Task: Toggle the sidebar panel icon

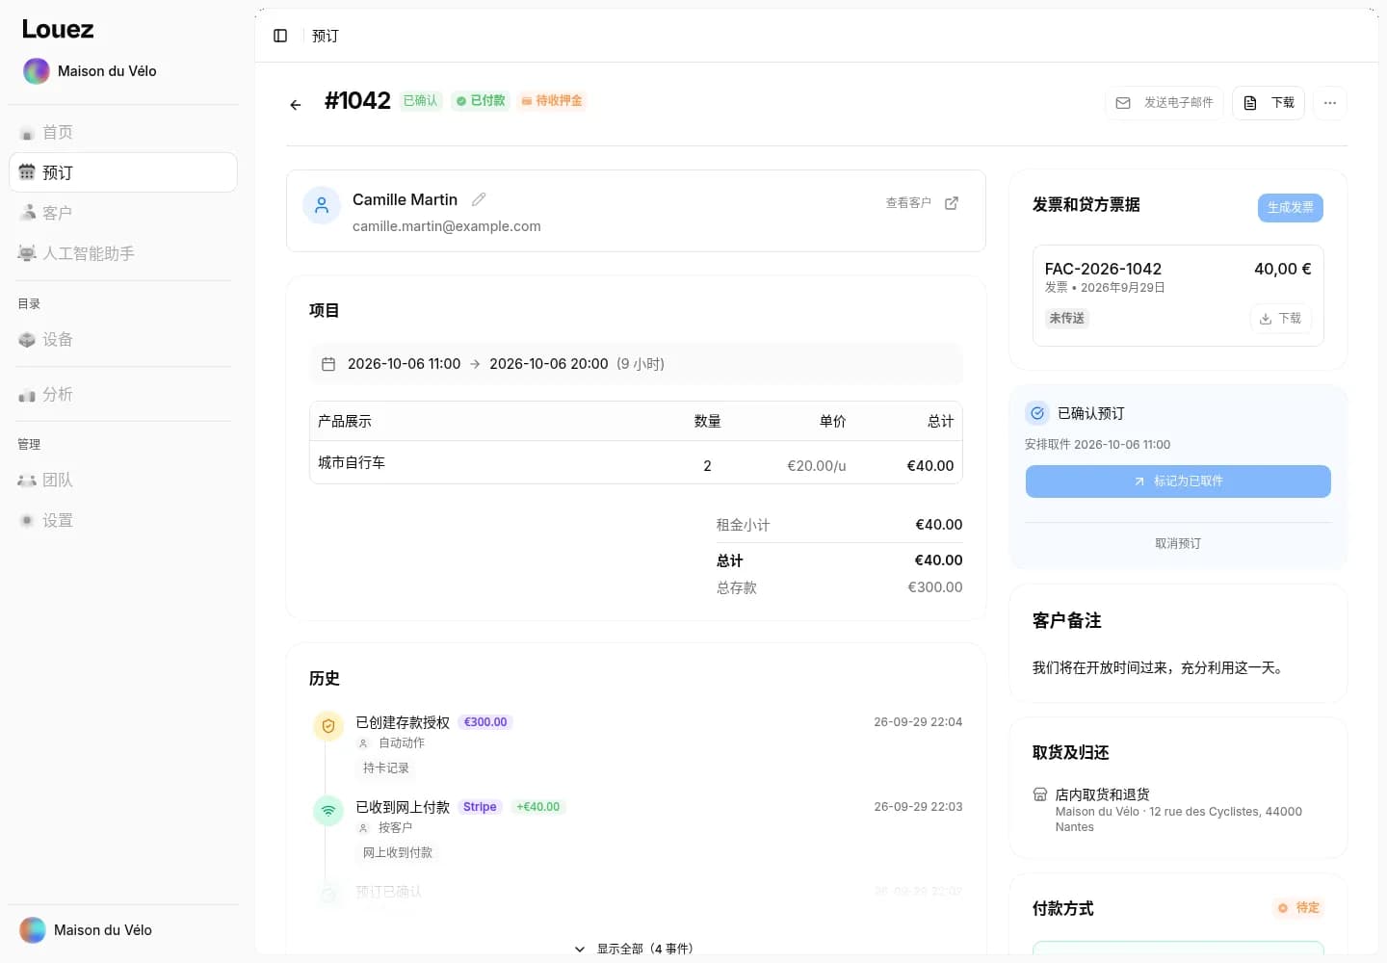Action: [x=280, y=36]
